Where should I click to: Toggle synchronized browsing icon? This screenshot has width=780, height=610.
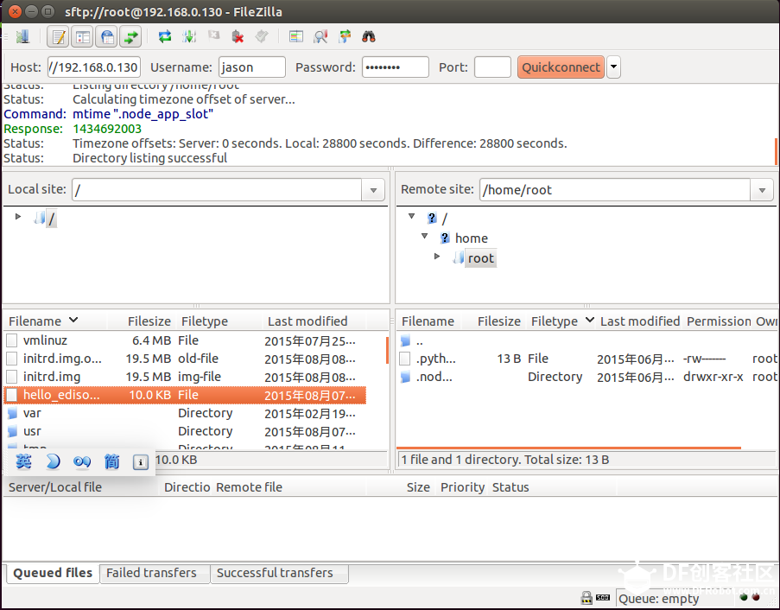[345, 36]
